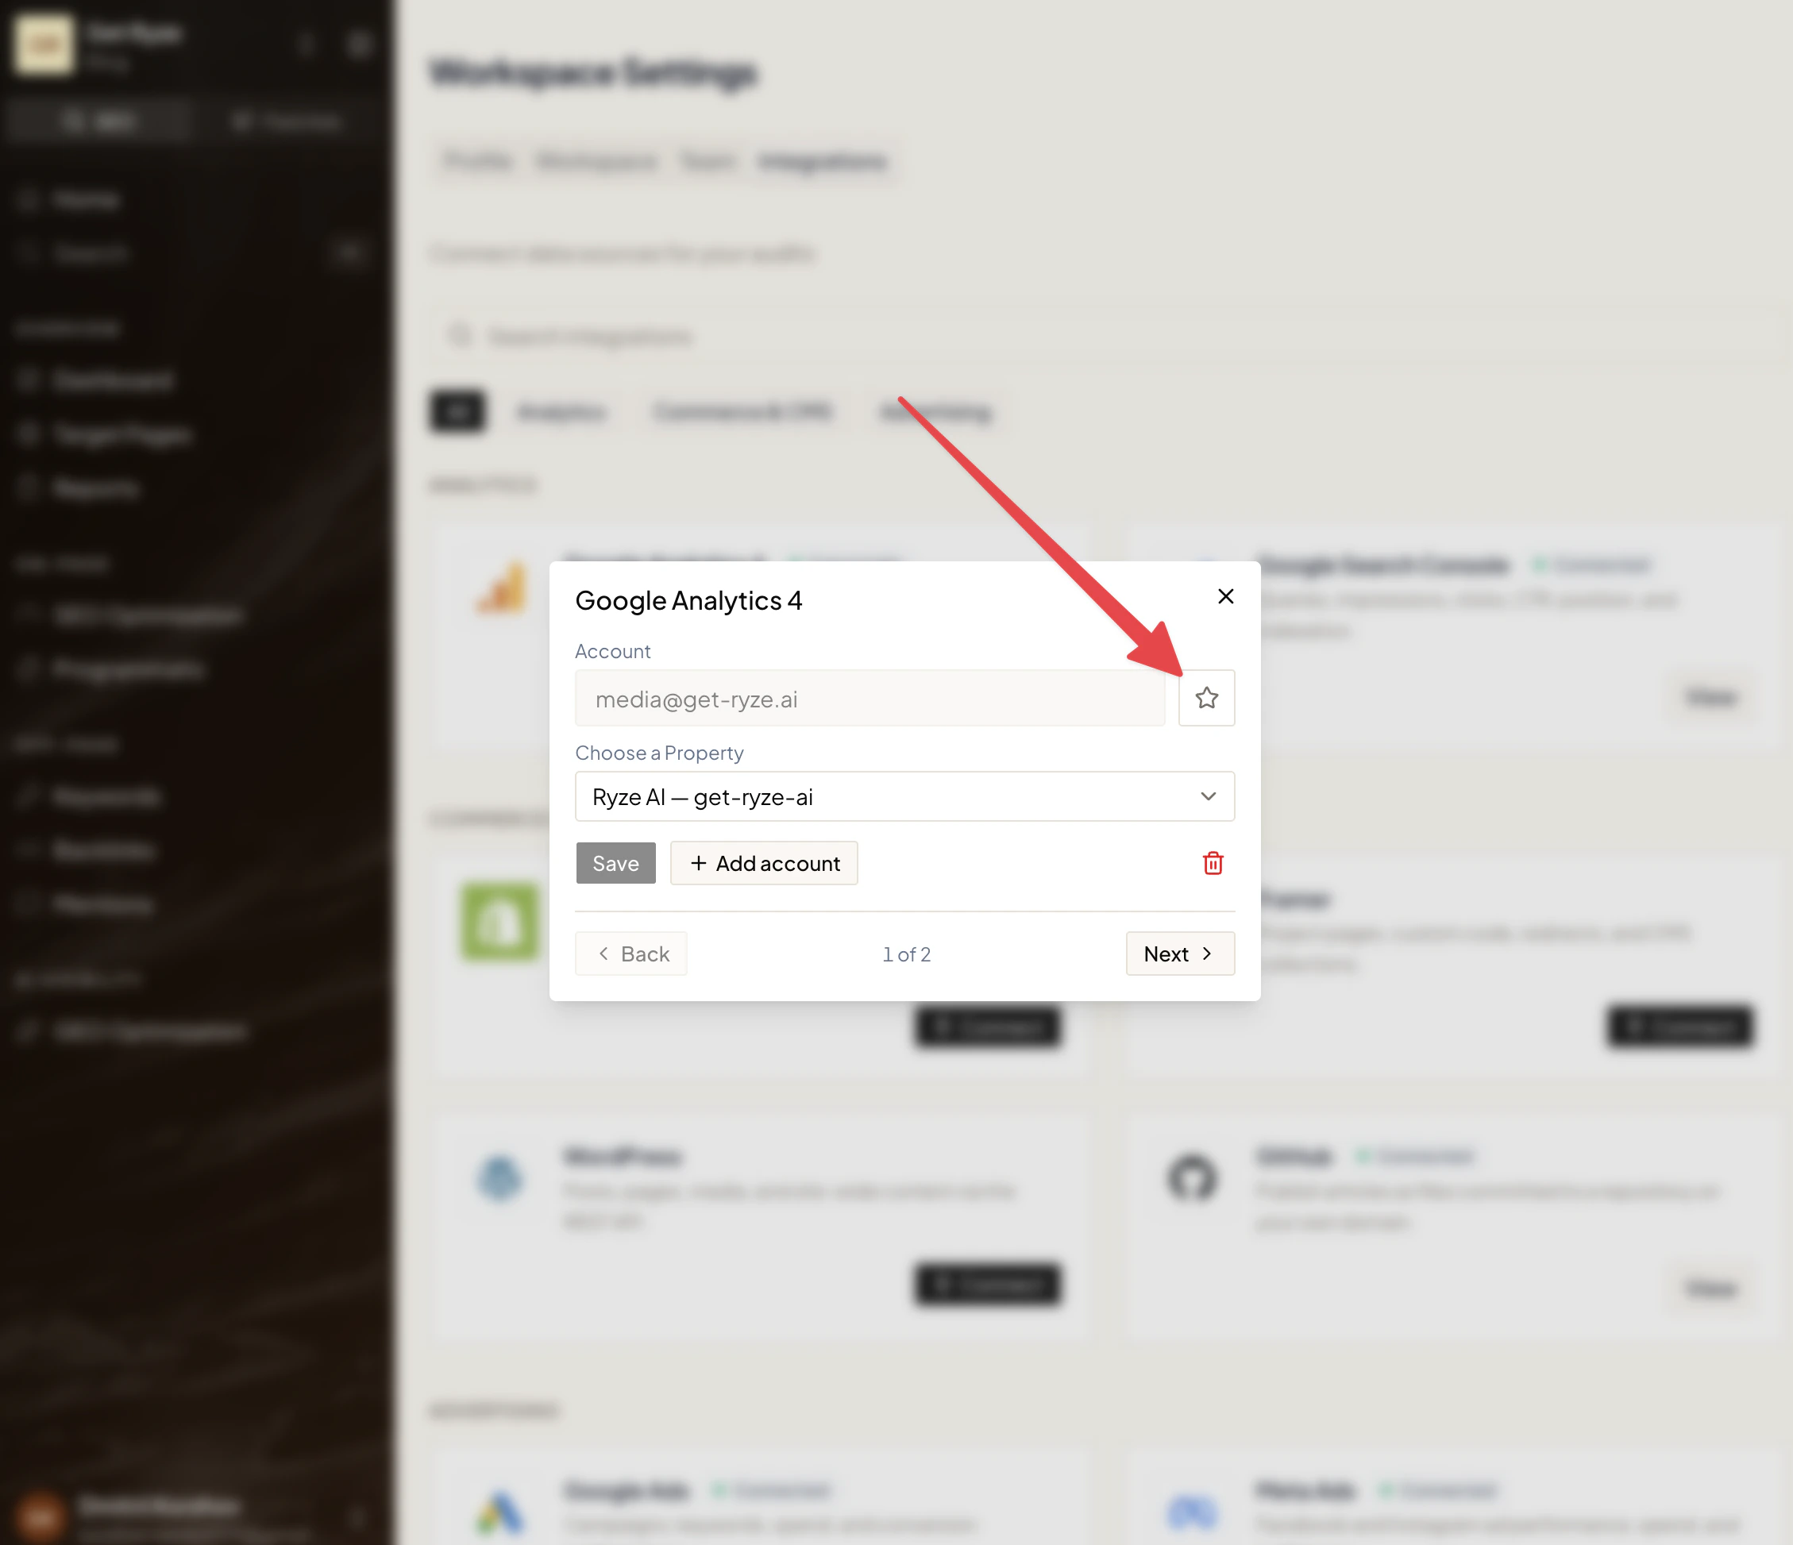Click the orange Google Analytics logo behind dialog

pyautogui.click(x=502, y=587)
